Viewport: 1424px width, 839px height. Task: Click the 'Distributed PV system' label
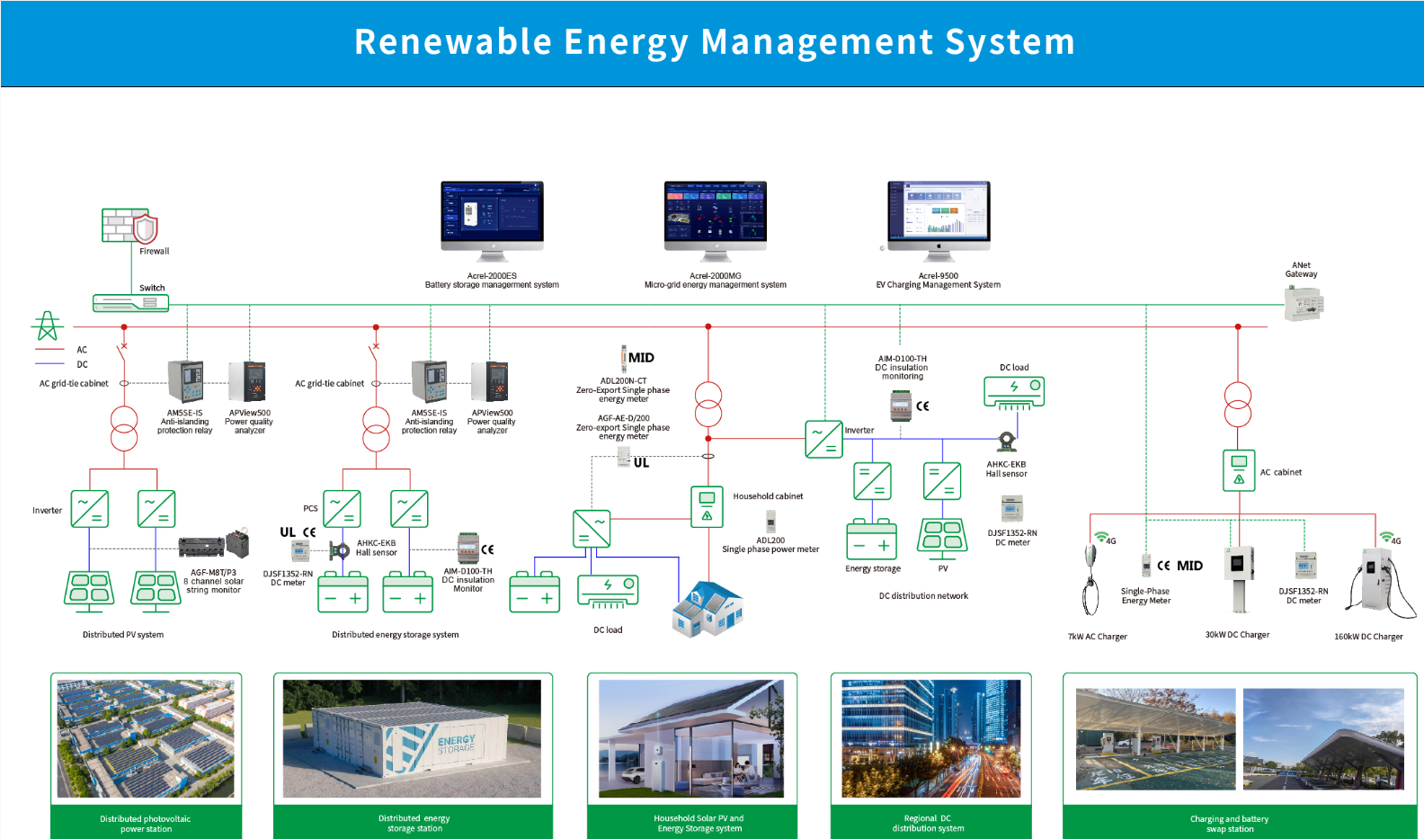point(123,635)
